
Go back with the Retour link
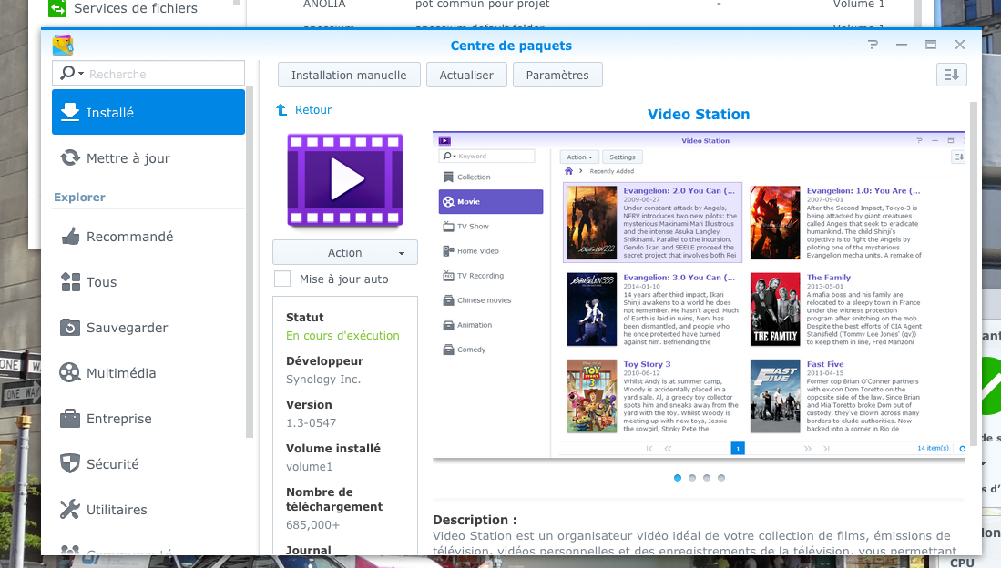point(312,110)
